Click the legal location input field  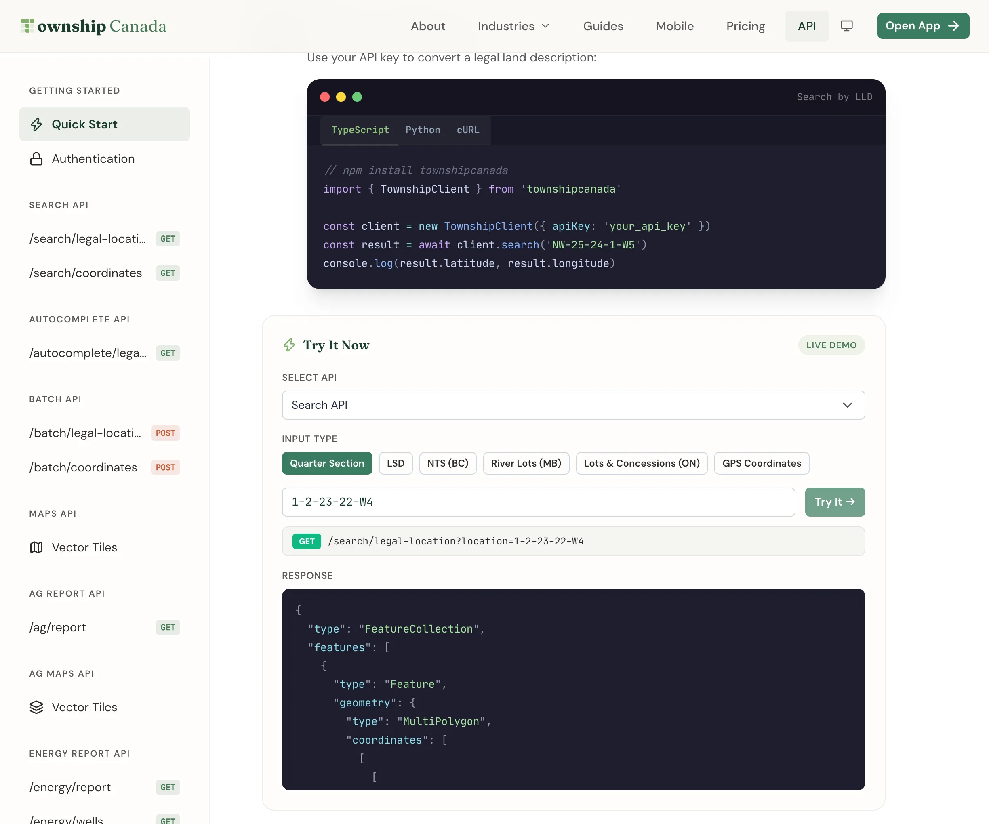(x=538, y=502)
